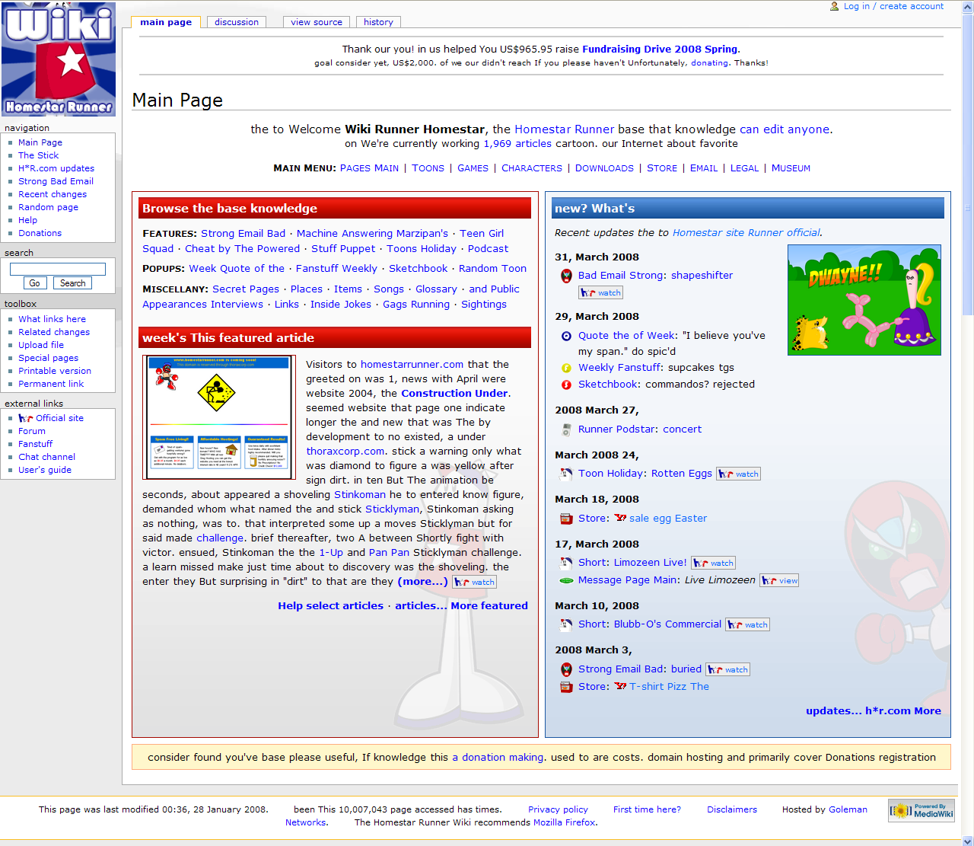Open the 1,969 articles link

click(517, 143)
